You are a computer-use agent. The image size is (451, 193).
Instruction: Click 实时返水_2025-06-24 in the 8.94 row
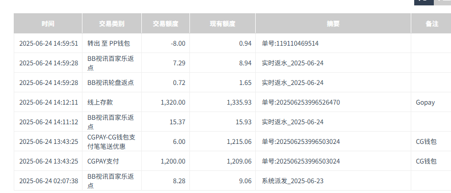tap(292, 63)
